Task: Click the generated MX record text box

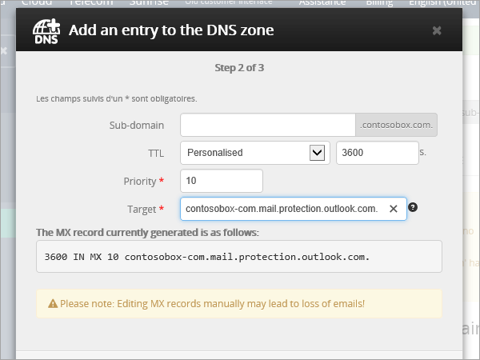Action: (x=239, y=258)
